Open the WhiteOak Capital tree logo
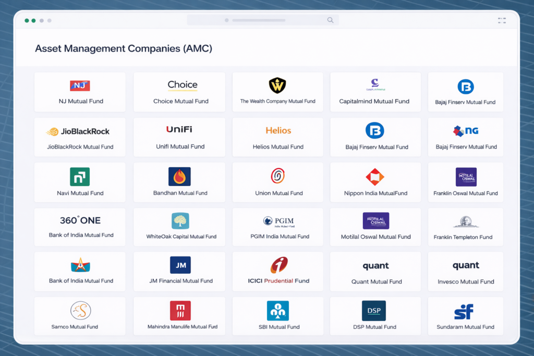Screen dimensions: 534x356 [x=180, y=221]
